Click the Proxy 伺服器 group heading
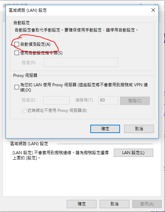The width and height of the screenshot is (165, 212). 25,76
